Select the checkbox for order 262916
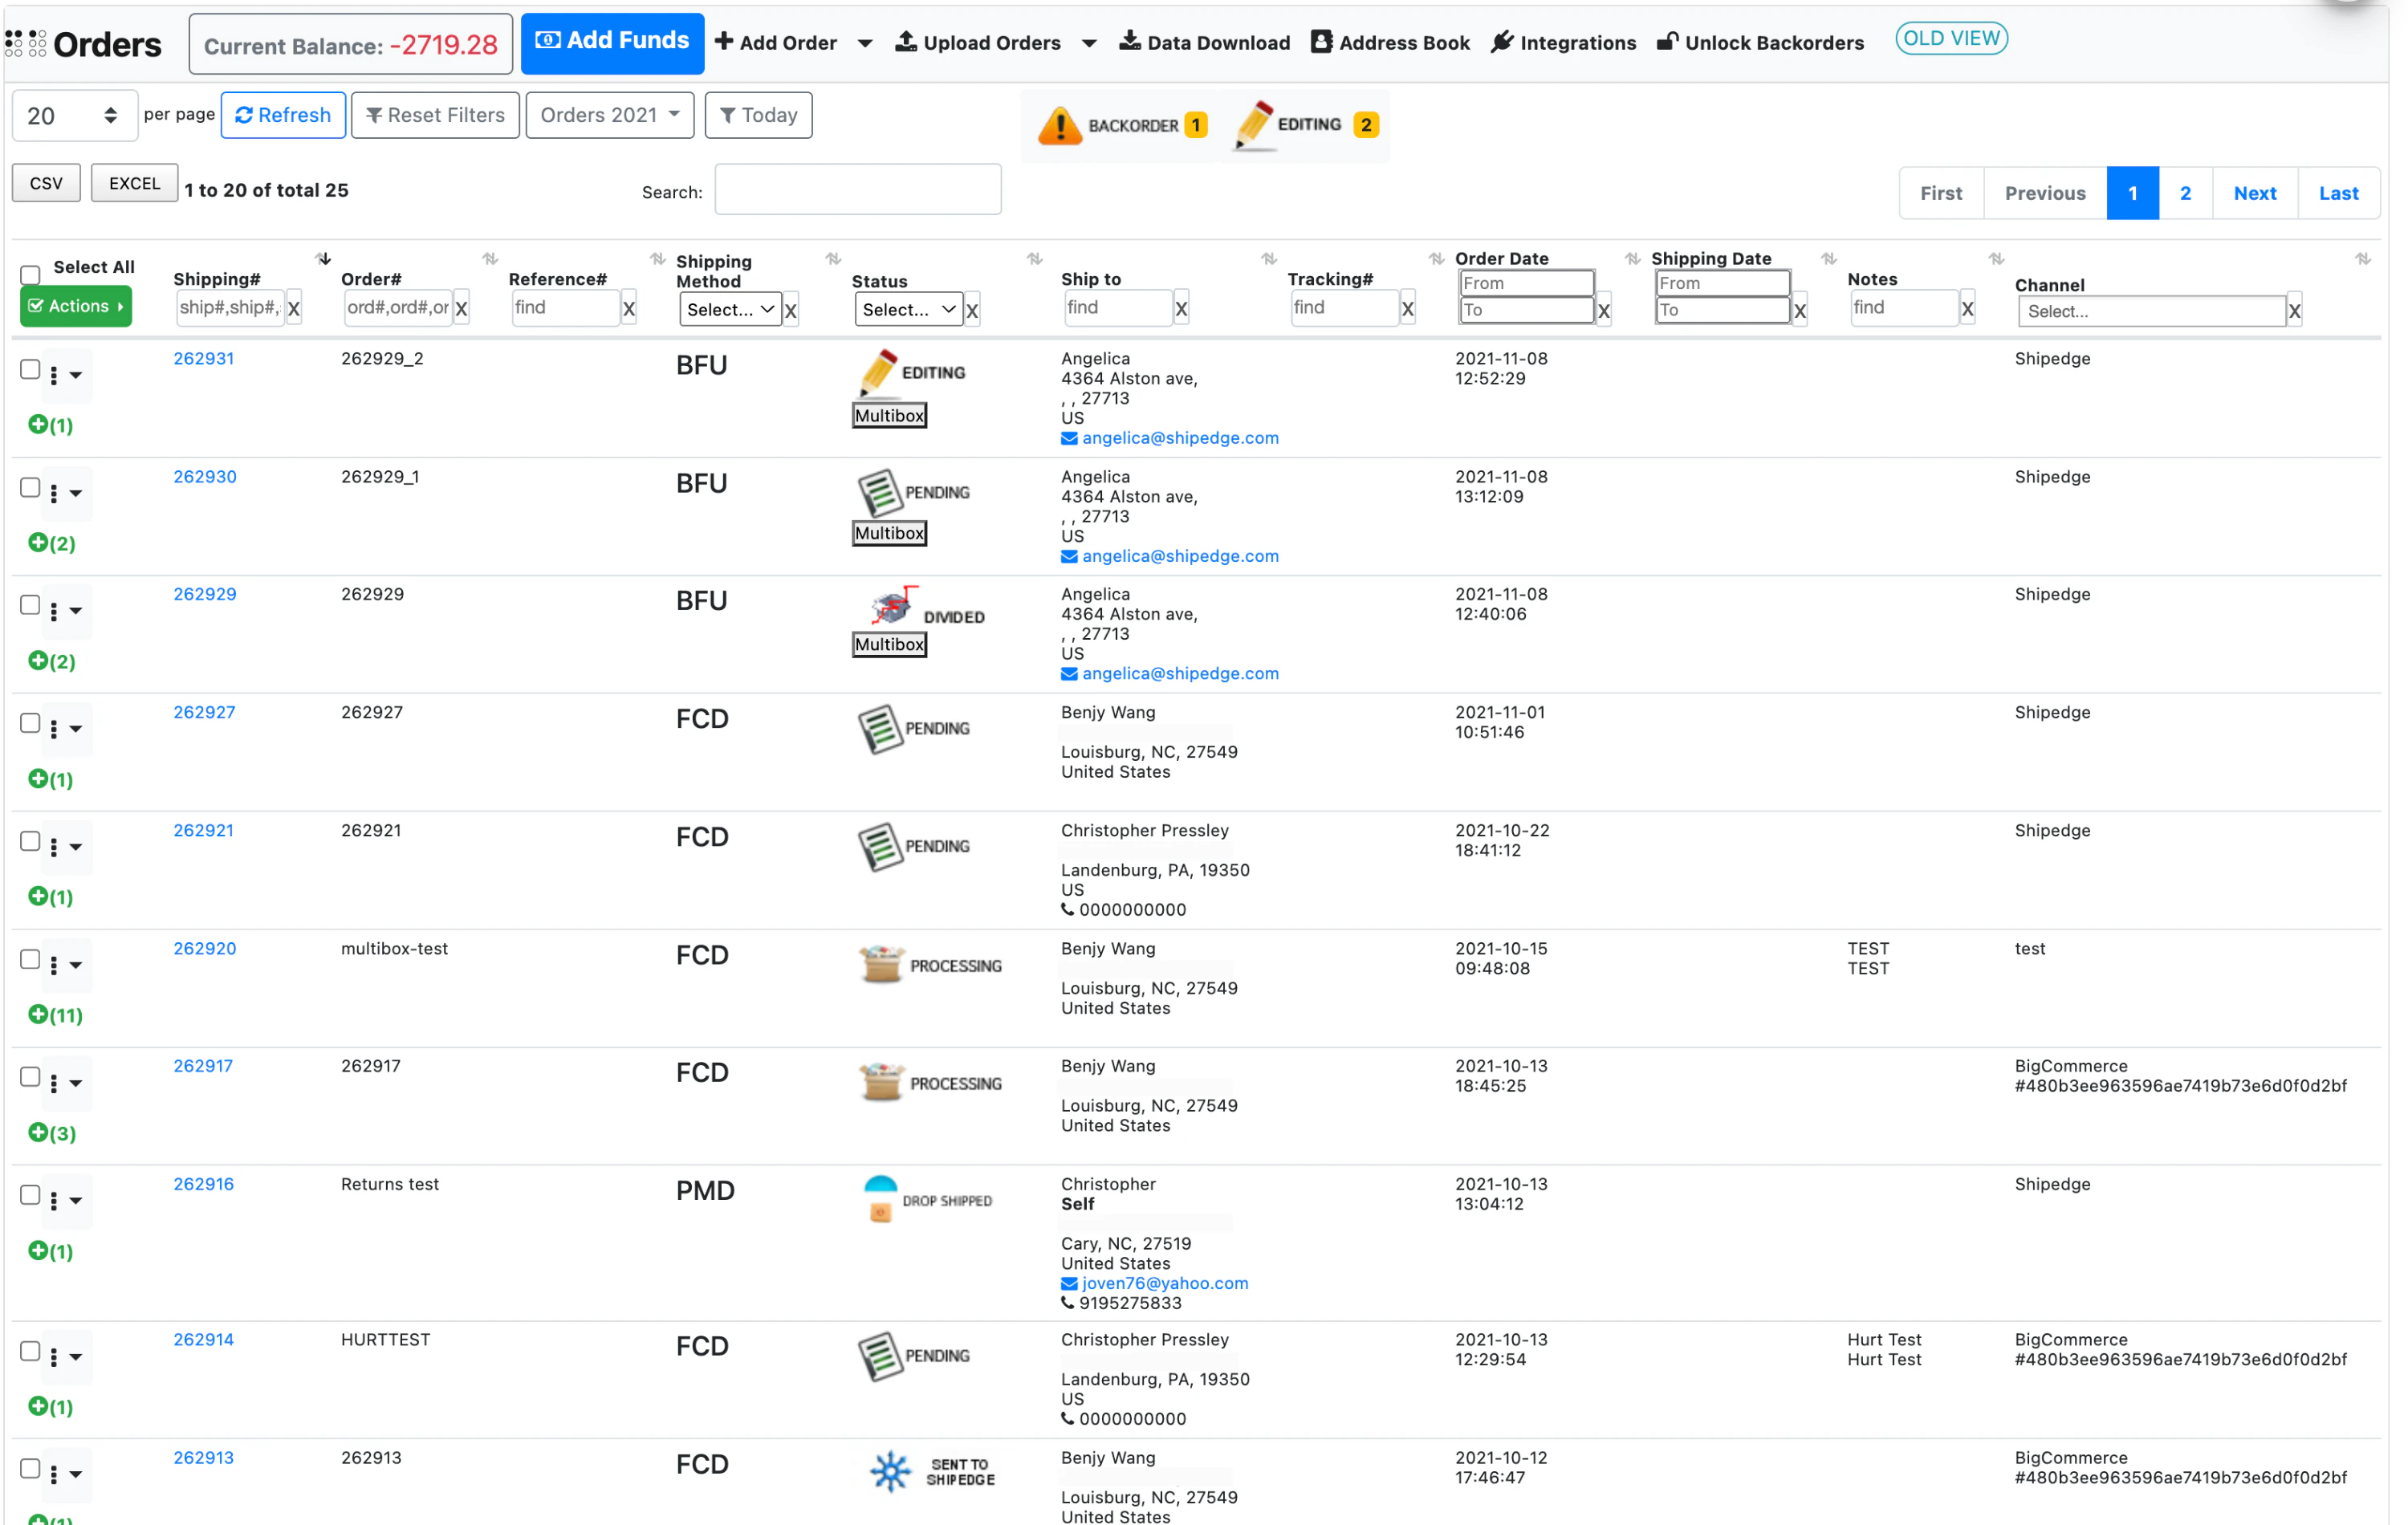 [x=30, y=1195]
